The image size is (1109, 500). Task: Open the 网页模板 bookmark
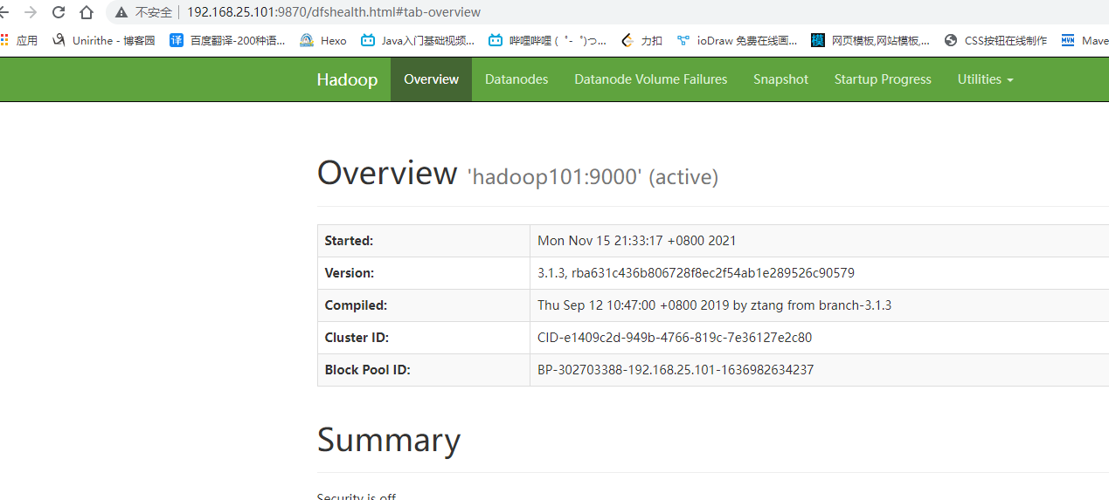click(870, 40)
